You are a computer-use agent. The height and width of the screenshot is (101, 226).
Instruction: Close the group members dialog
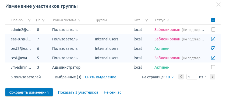click(218, 5)
